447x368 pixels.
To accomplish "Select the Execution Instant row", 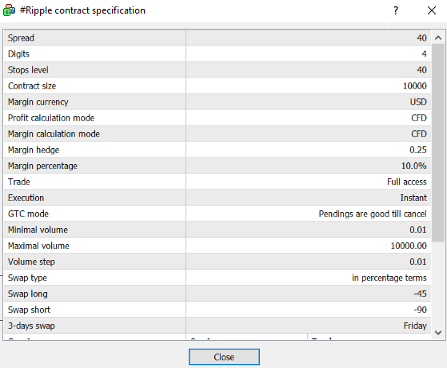I will point(218,198).
